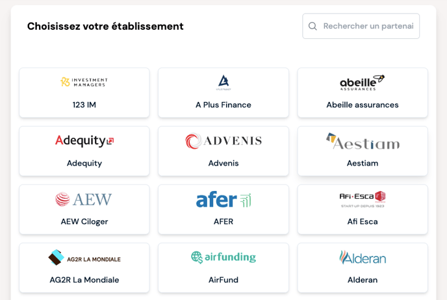Select the Adequity logo

coord(84,140)
